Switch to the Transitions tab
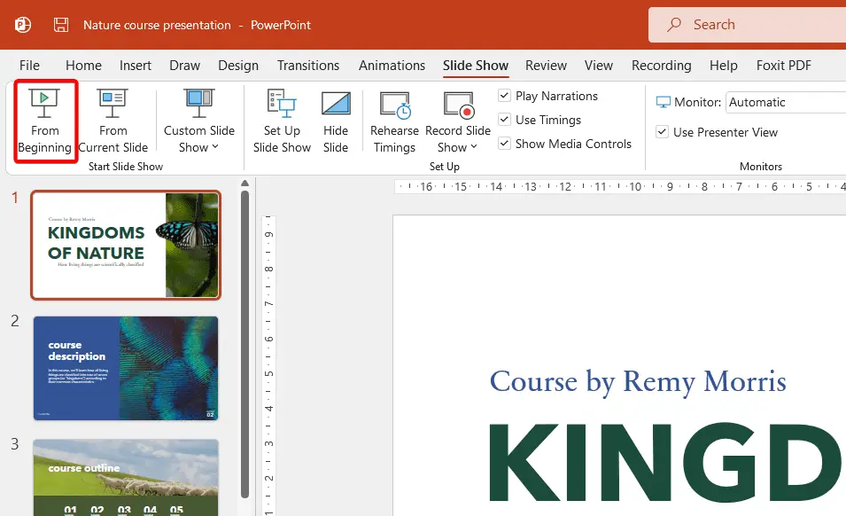The width and height of the screenshot is (846, 516). (308, 66)
